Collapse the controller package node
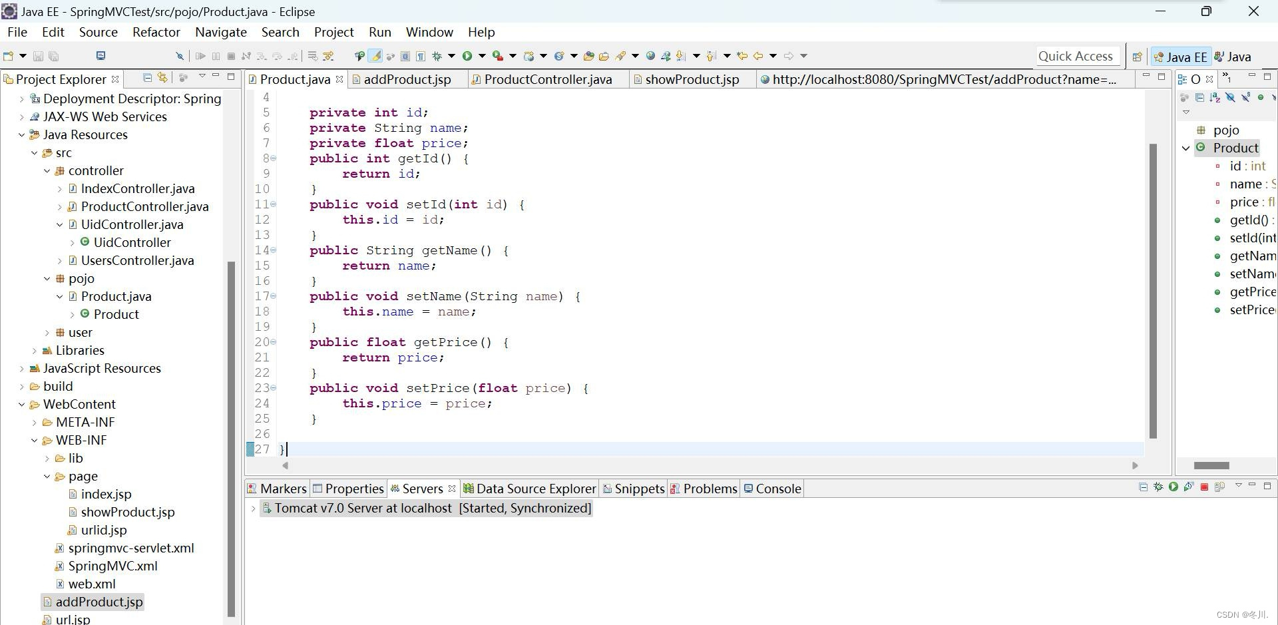1278x625 pixels. [47, 170]
